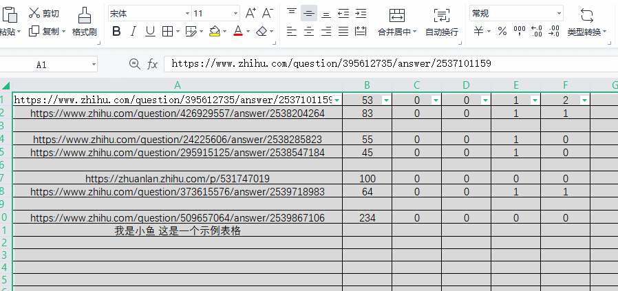Viewport: 618px width, 291px height.
Task: Apply borders with the grid border icon
Action: [167, 32]
